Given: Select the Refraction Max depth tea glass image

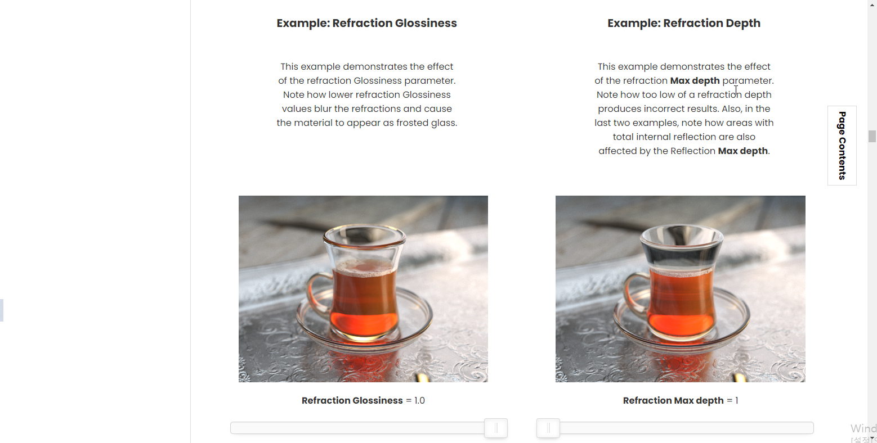Looking at the screenshot, I should pyautogui.click(x=681, y=289).
